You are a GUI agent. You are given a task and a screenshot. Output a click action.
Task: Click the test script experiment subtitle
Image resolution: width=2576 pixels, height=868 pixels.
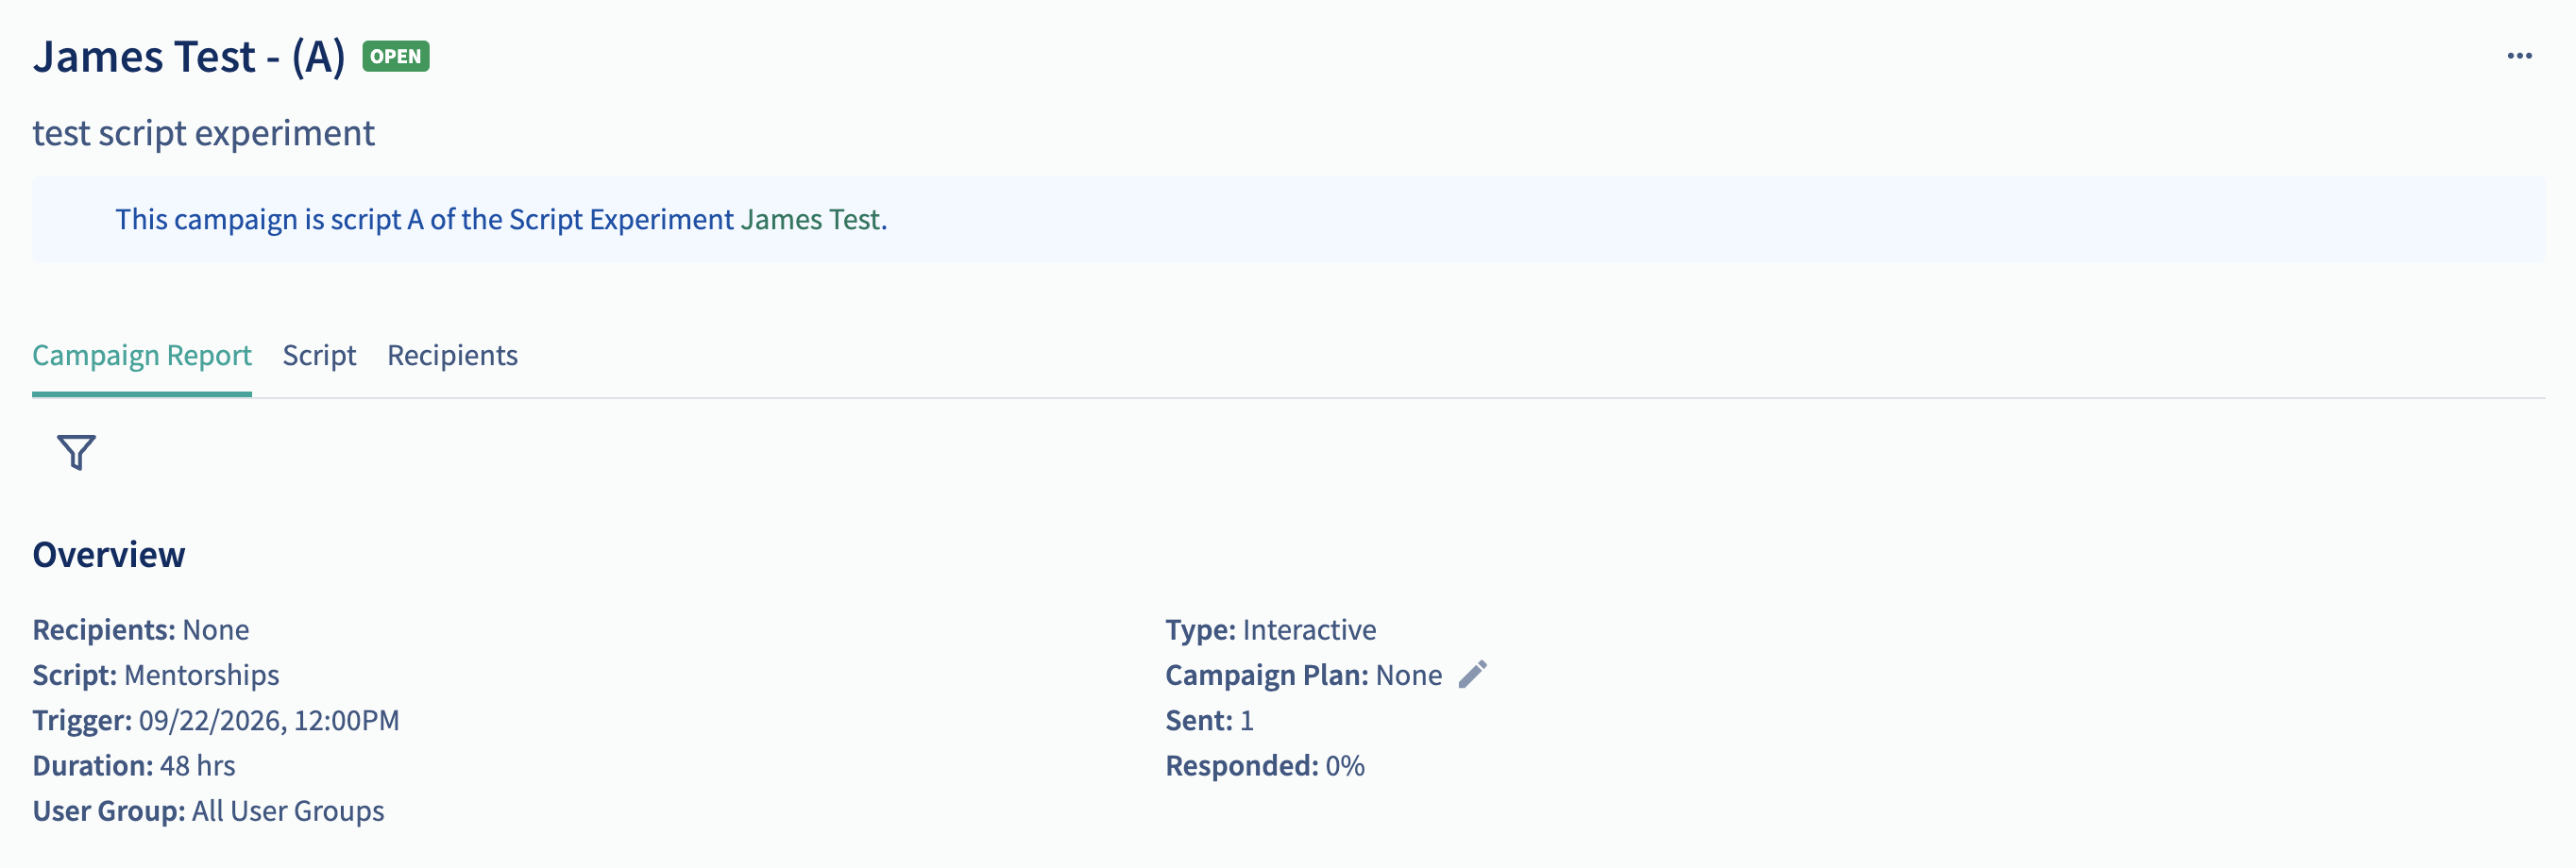(x=204, y=133)
